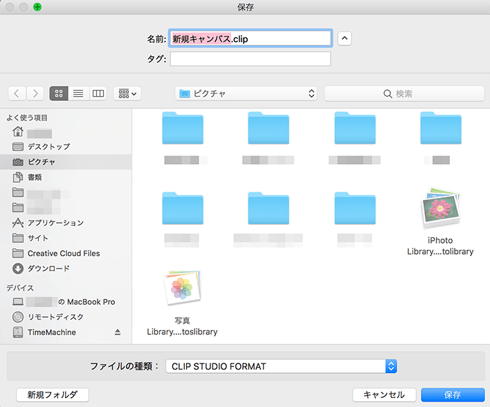490x407 pixels.
Task: Open アプリケーション in the sidebar
Action: (55, 223)
